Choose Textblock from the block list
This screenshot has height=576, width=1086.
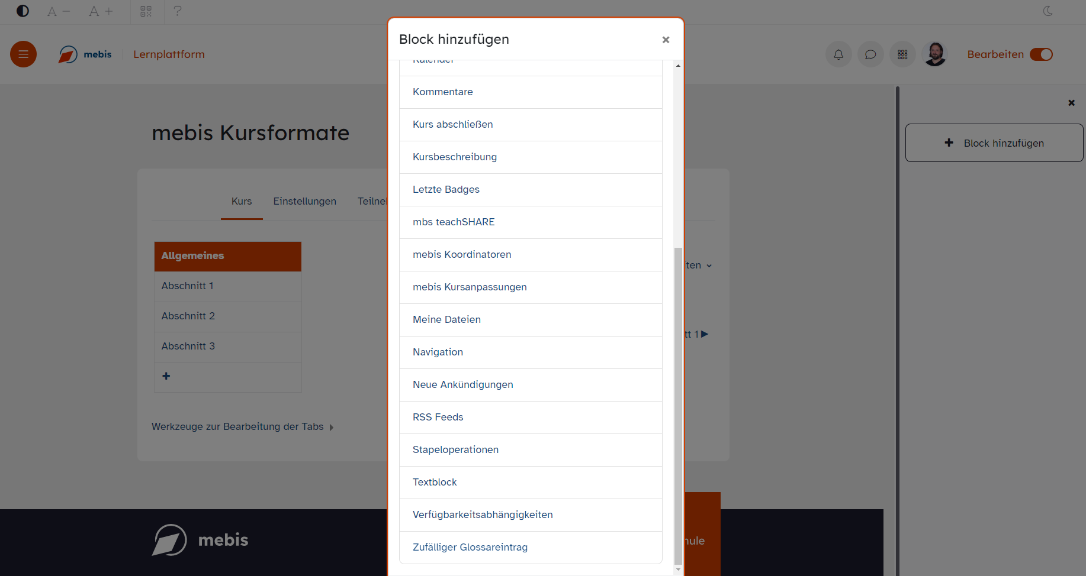pos(435,483)
